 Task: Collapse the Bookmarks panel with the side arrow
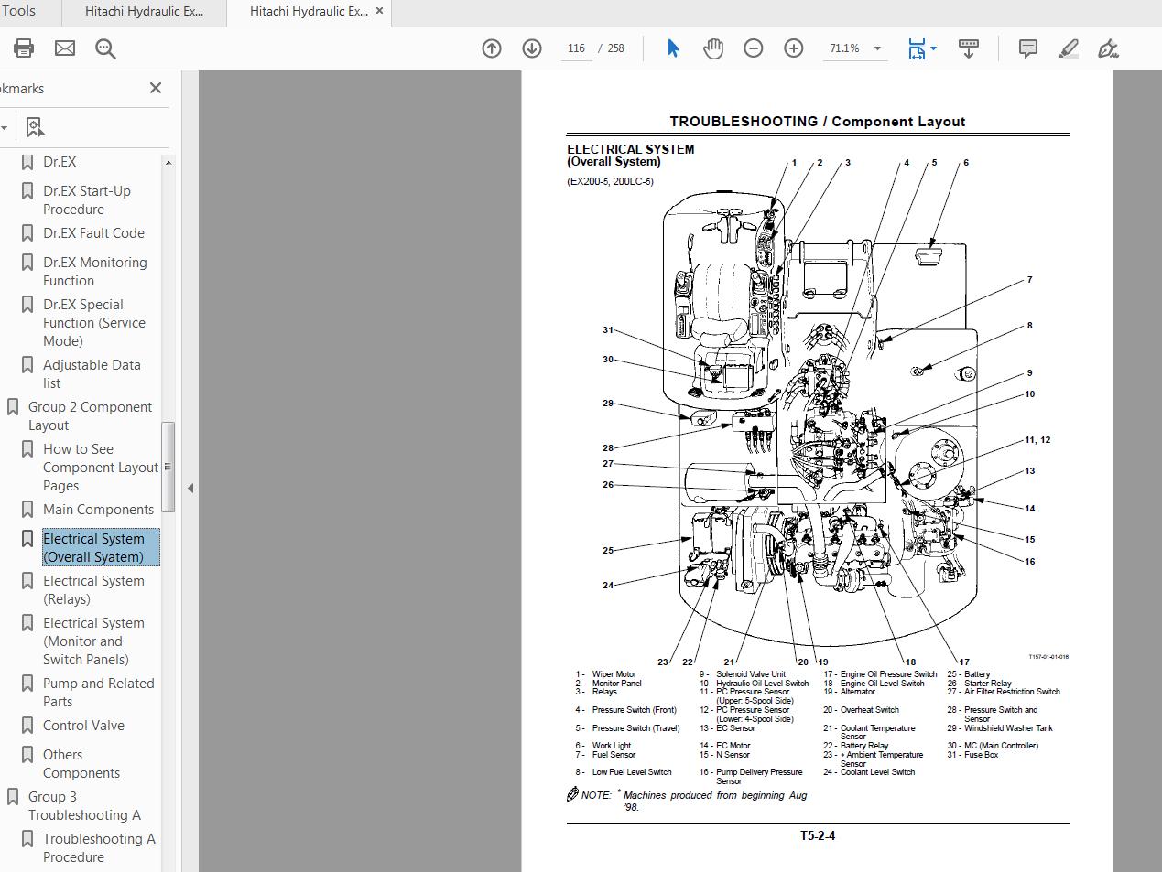(190, 489)
